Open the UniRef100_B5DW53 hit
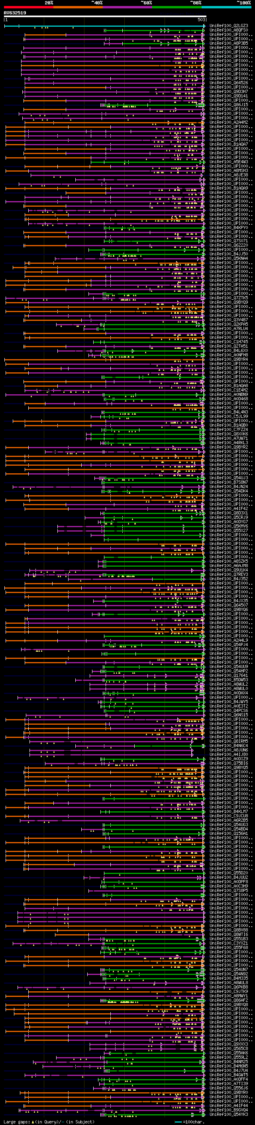This screenshot has height=1125, width=255. 228,680
